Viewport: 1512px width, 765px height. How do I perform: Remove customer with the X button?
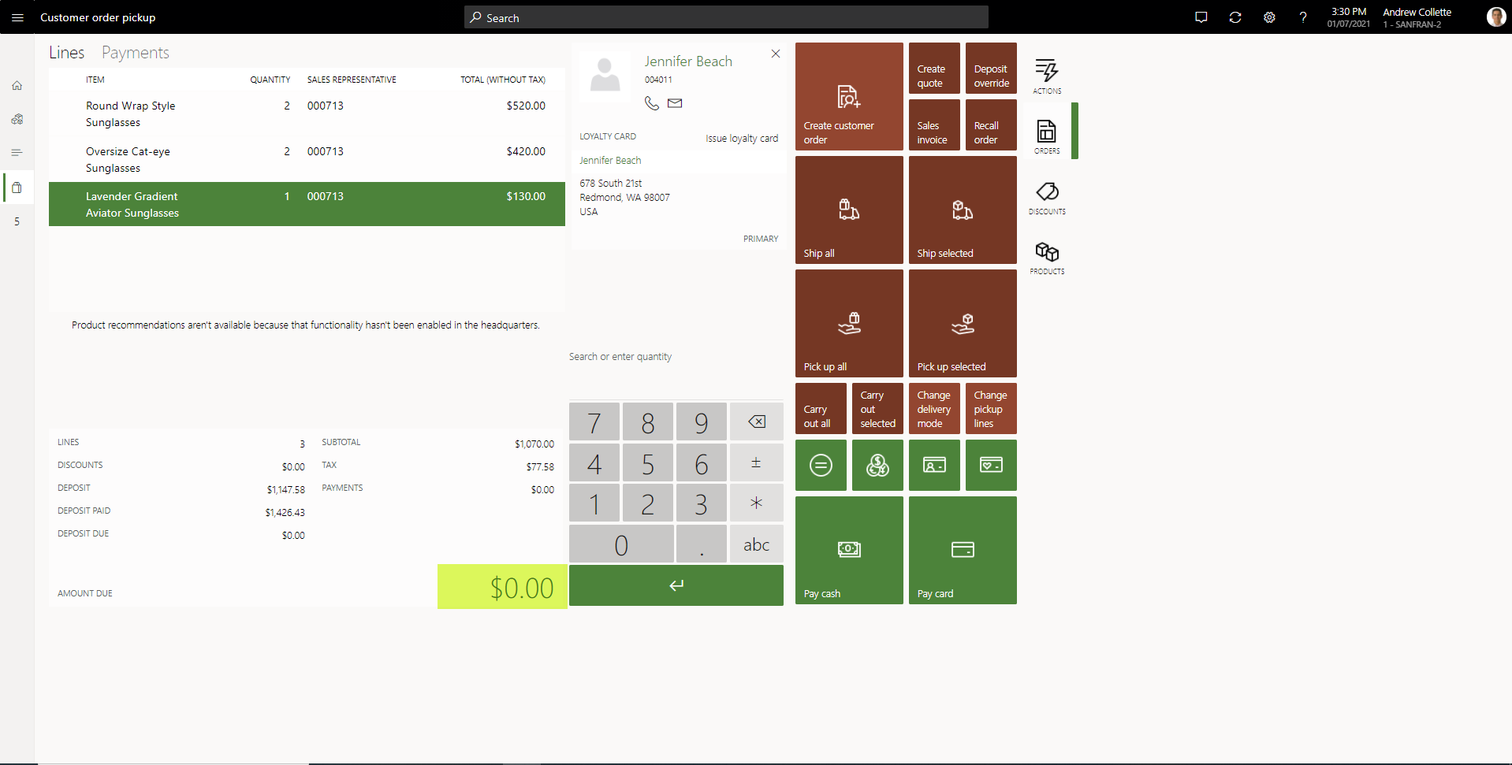[x=776, y=54]
